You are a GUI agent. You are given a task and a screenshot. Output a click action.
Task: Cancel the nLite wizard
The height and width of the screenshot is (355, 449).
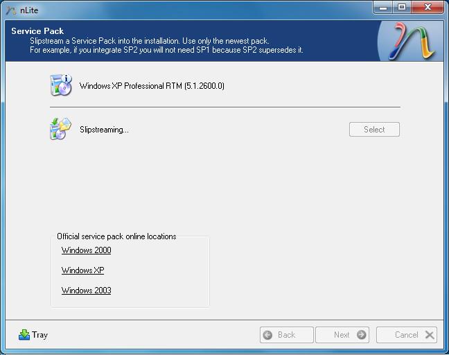click(x=407, y=335)
